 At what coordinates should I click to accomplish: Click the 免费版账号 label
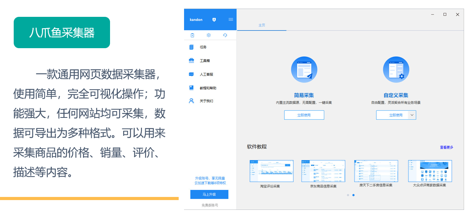point(210,205)
